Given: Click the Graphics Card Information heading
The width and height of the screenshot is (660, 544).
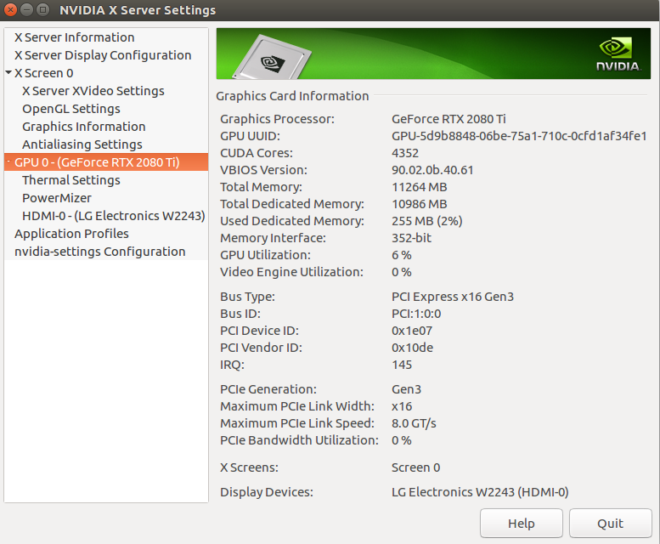Looking at the screenshot, I should point(292,96).
